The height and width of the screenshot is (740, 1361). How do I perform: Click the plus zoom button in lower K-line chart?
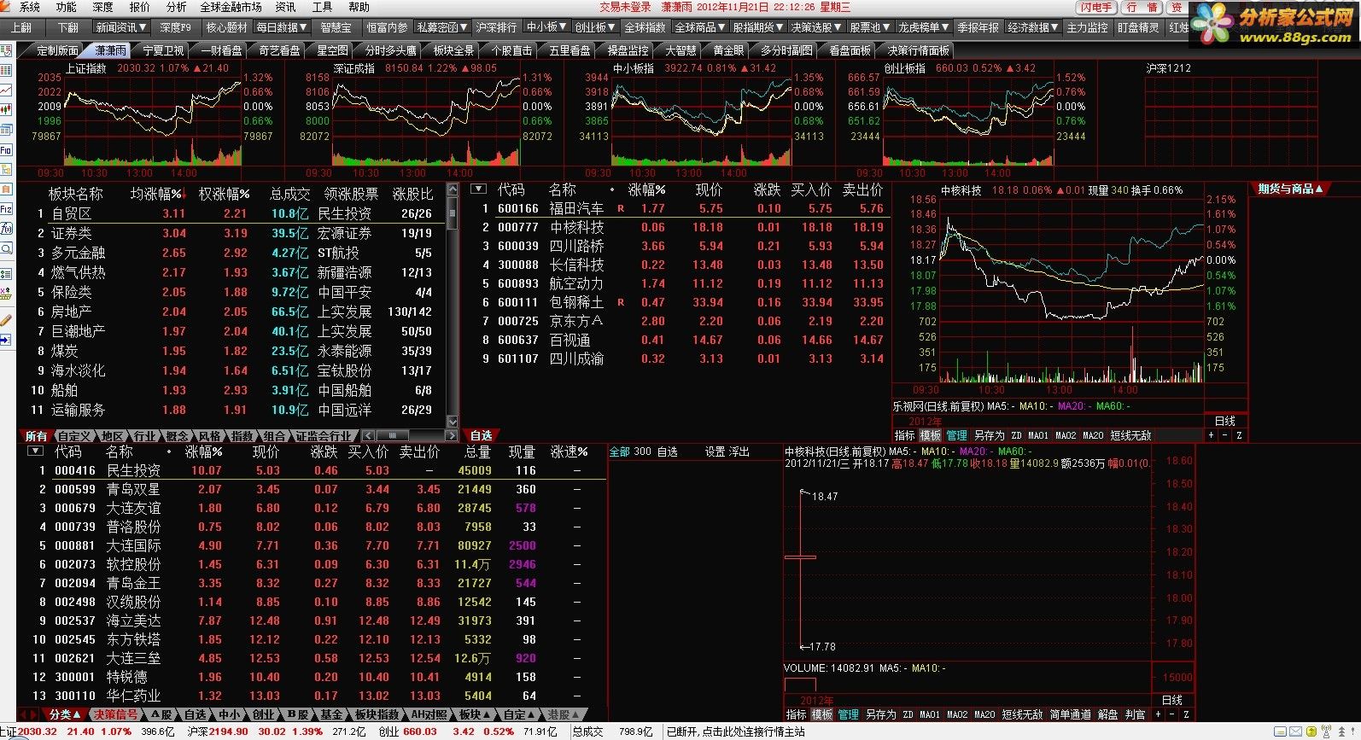coord(1159,714)
